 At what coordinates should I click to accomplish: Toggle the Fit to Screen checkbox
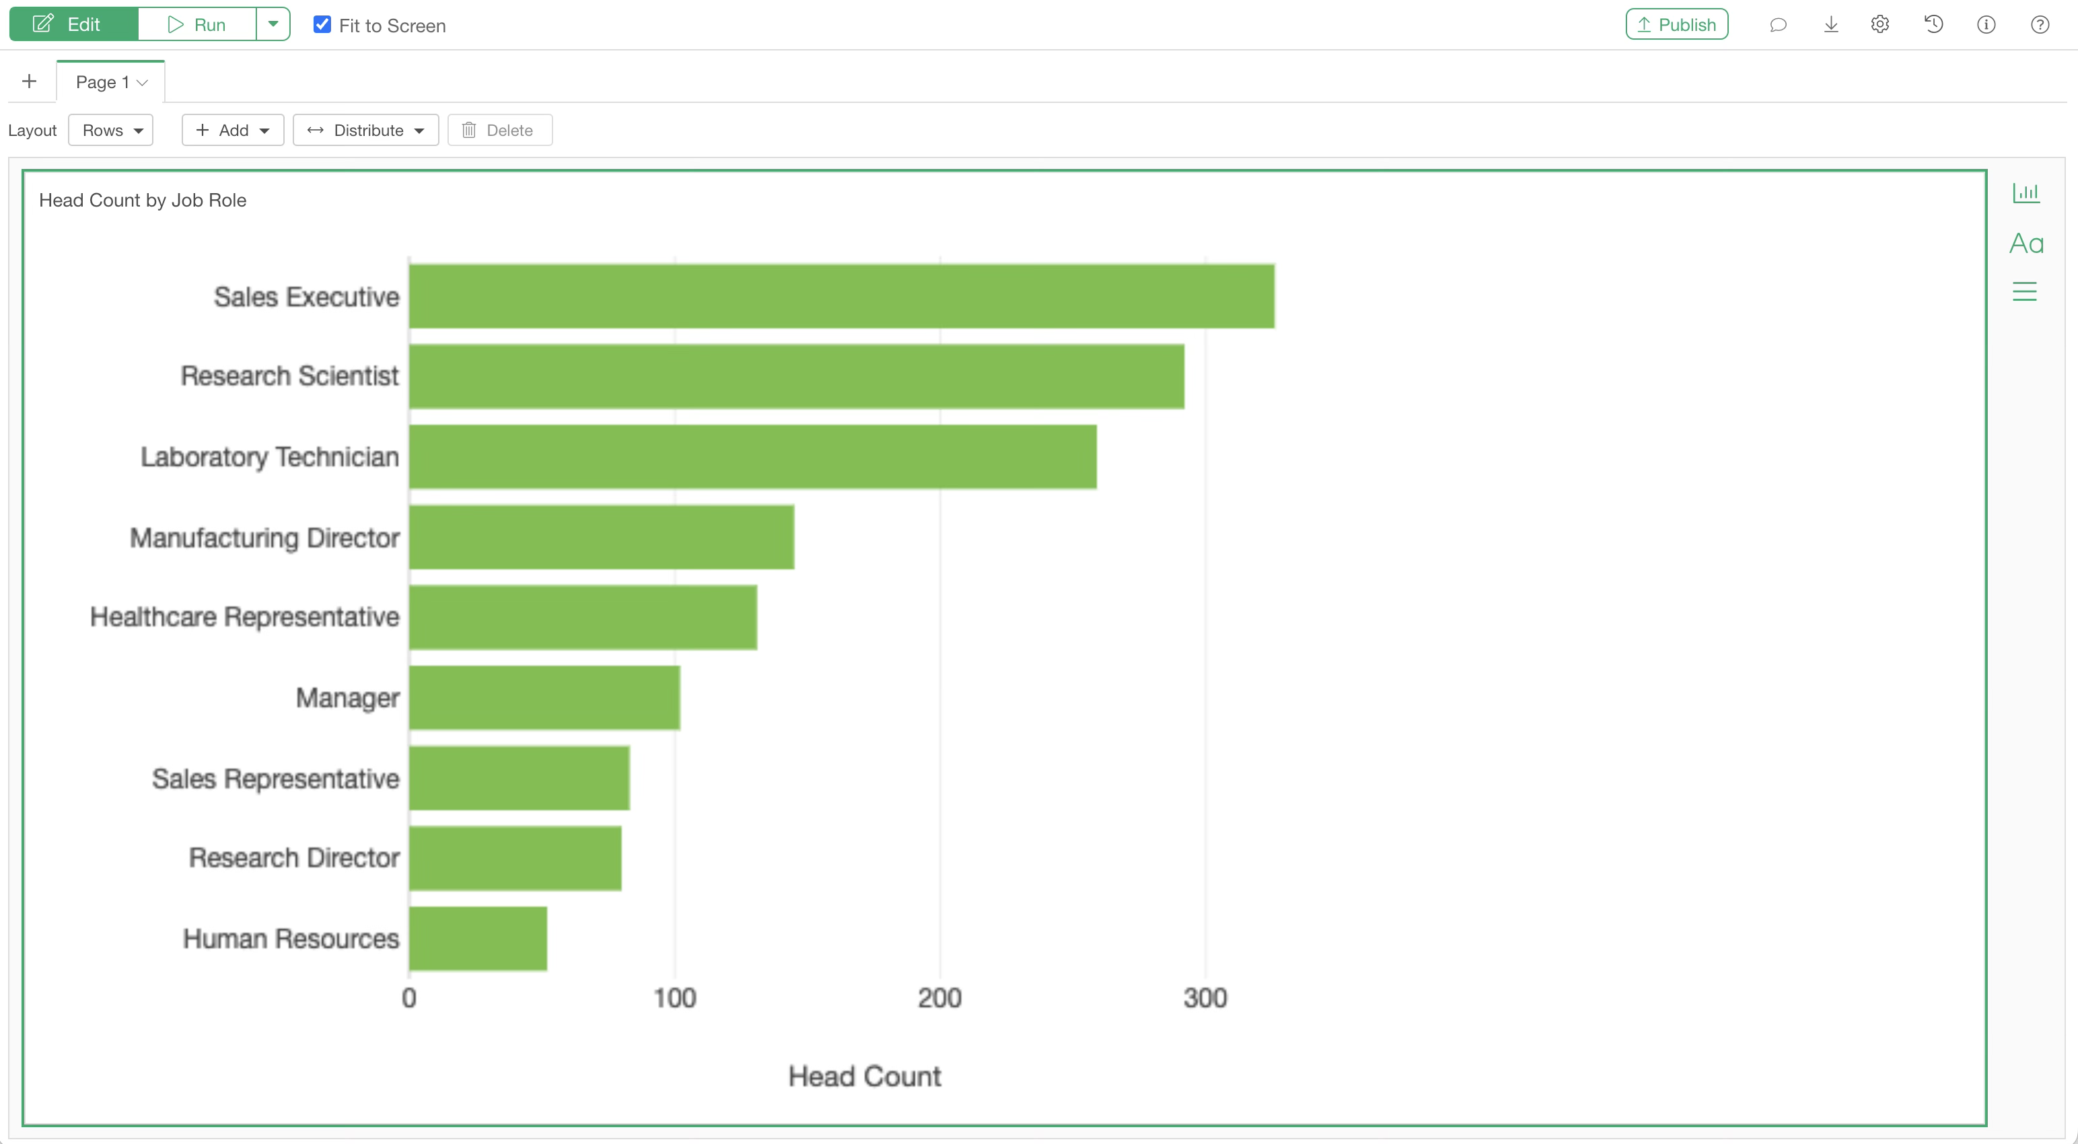pyautogui.click(x=322, y=25)
